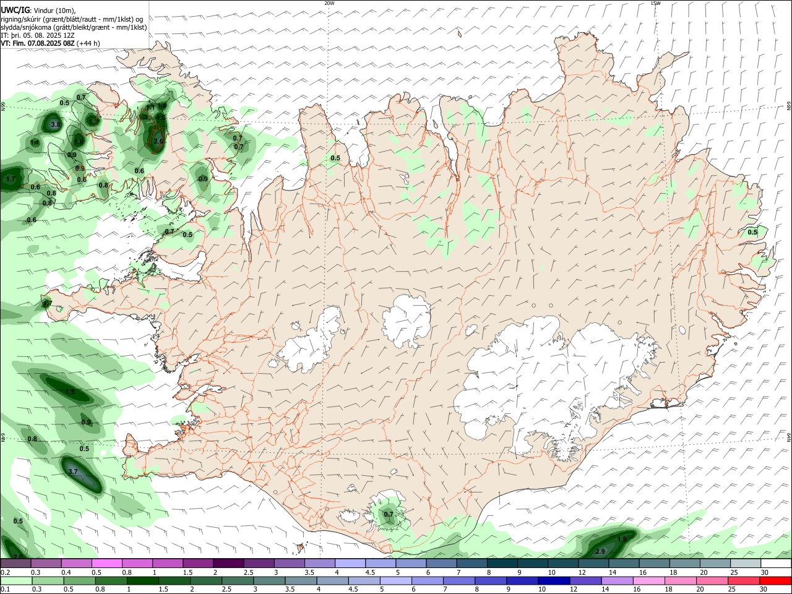Click the pale gray swatch at 25 in the top legend row
792x594 pixels.
(x=745, y=564)
